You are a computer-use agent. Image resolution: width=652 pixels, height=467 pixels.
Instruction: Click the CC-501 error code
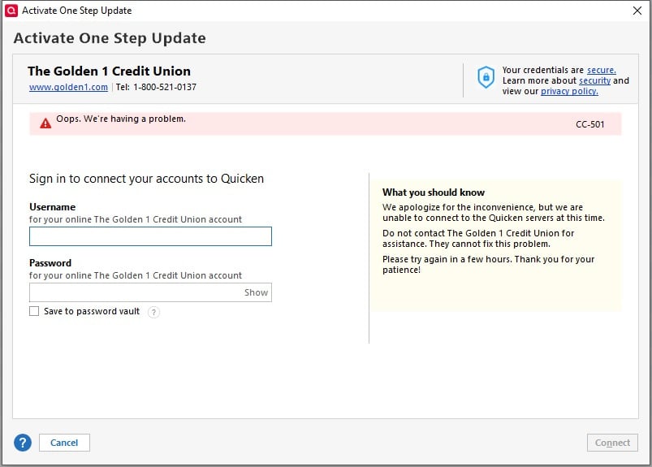coord(589,124)
